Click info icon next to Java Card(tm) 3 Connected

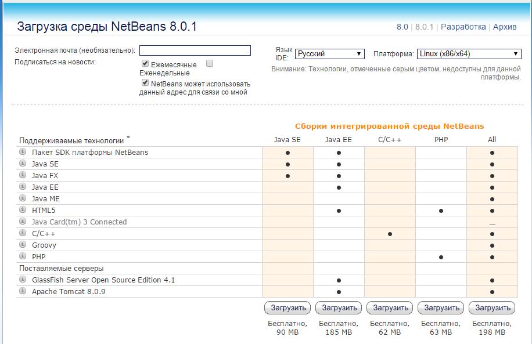pos(23,221)
